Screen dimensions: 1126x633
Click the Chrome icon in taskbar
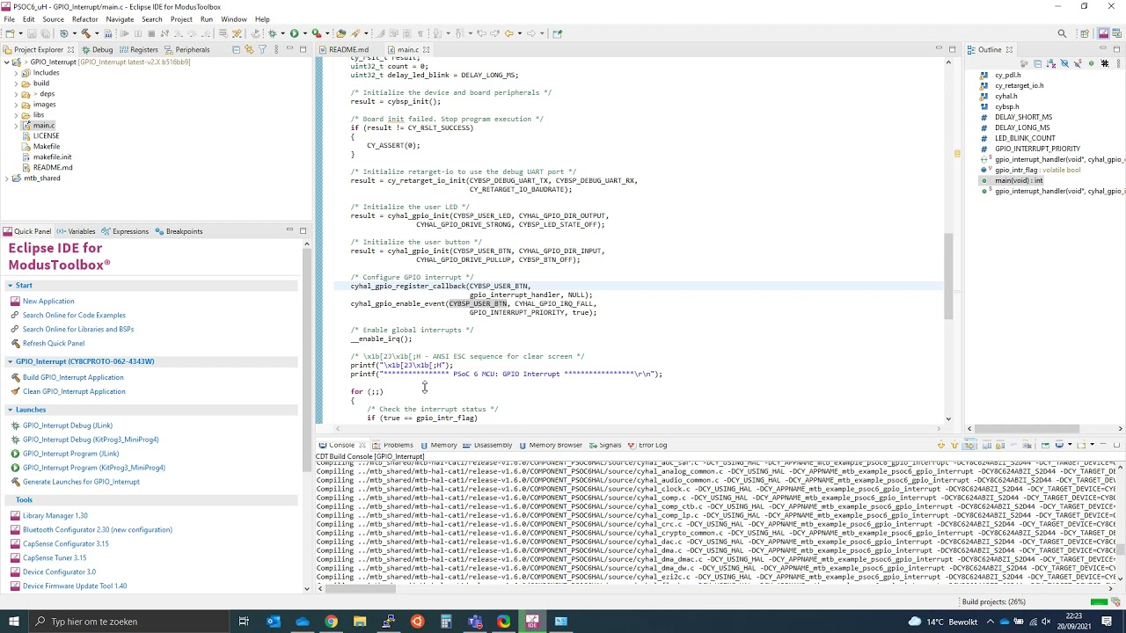click(x=331, y=622)
